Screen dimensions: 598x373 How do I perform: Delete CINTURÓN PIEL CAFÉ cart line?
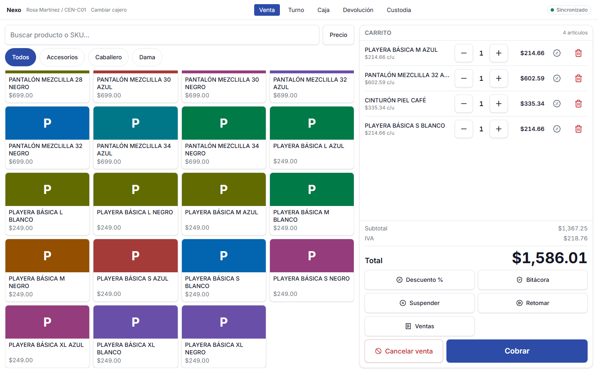578,104
